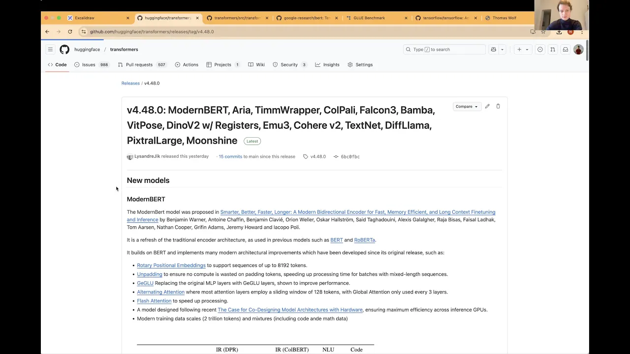This screenshot has width=630, height=354.
Task: Open browser downloads icon
Action: 559,31
